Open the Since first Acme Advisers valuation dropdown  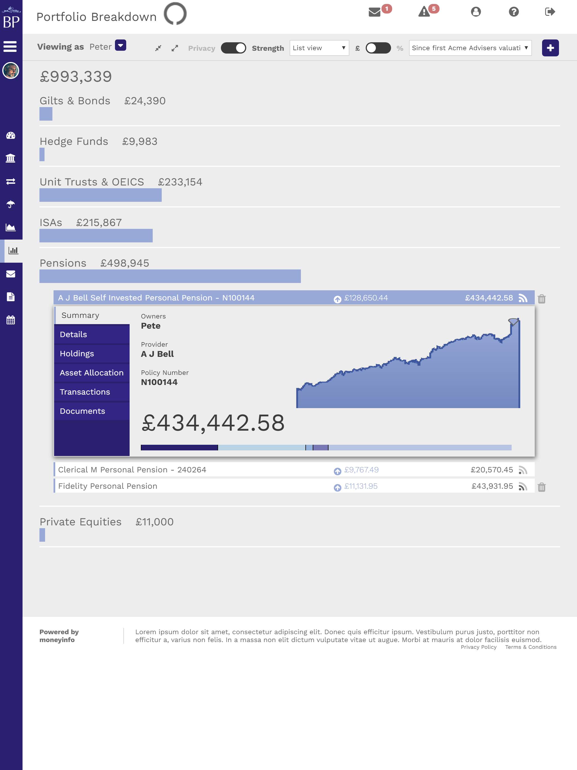[x=470, y=48]
